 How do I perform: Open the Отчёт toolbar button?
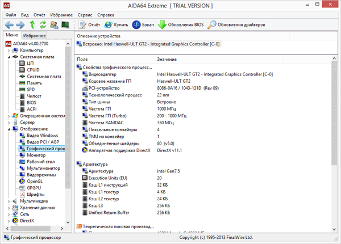pyautogui.click(x=89, y=25)
